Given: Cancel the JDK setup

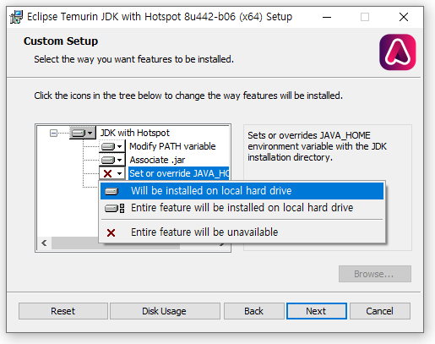Looking at the screenshot, I should coord(380,311).
